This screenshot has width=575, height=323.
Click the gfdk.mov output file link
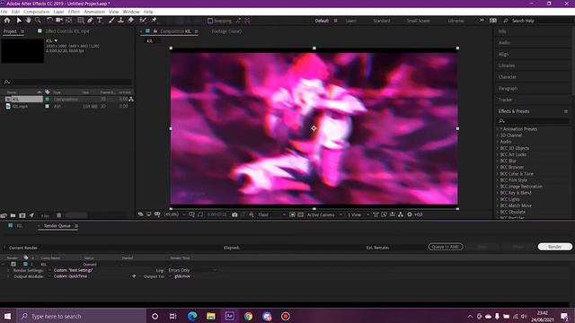tap(182, 276)
